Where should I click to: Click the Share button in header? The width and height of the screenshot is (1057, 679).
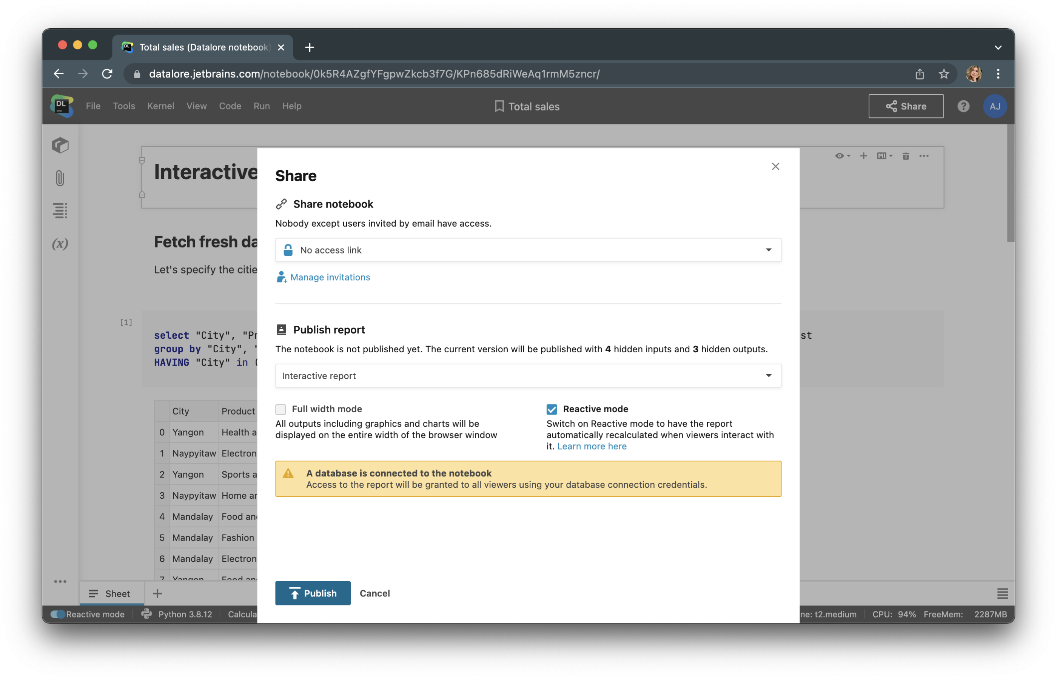(x=906, y=106)
